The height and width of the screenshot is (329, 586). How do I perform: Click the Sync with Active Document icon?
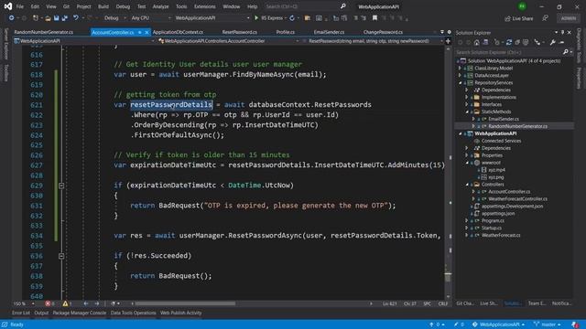click(x=509, y=43)
